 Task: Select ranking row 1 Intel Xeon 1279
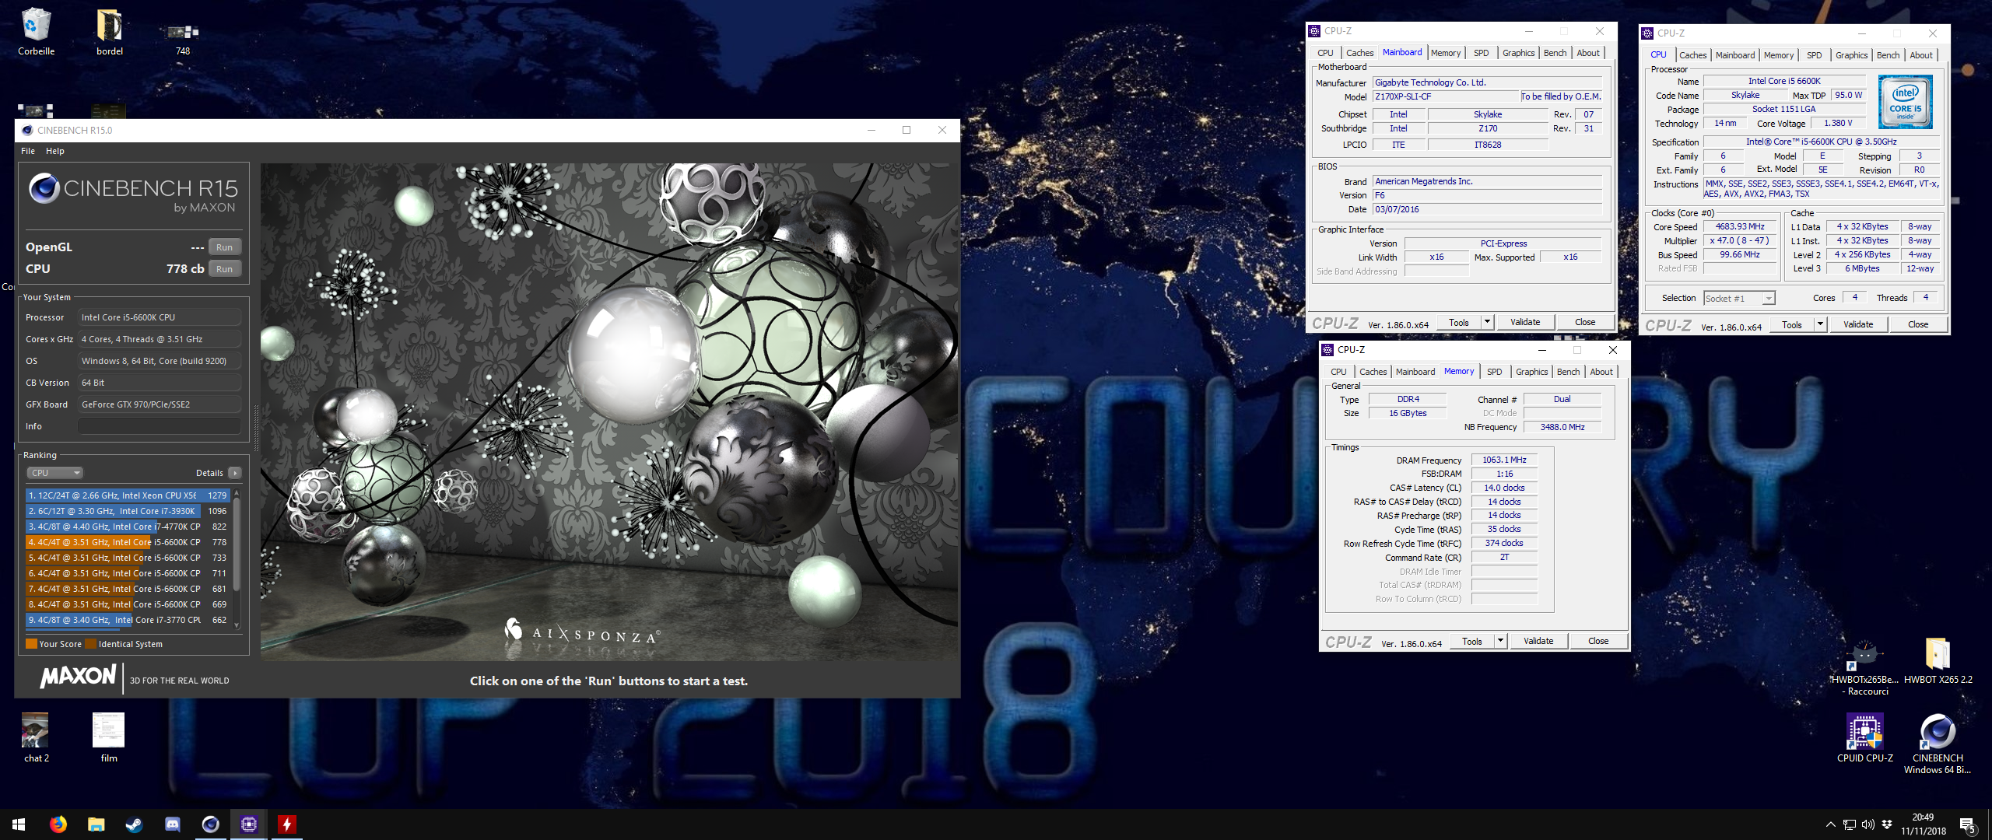coord(128,495)
